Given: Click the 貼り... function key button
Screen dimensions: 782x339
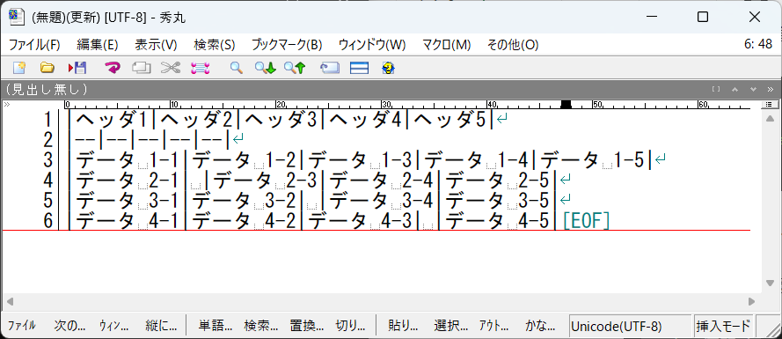Looking at the screenshot, I should click(x=403, y=326).
